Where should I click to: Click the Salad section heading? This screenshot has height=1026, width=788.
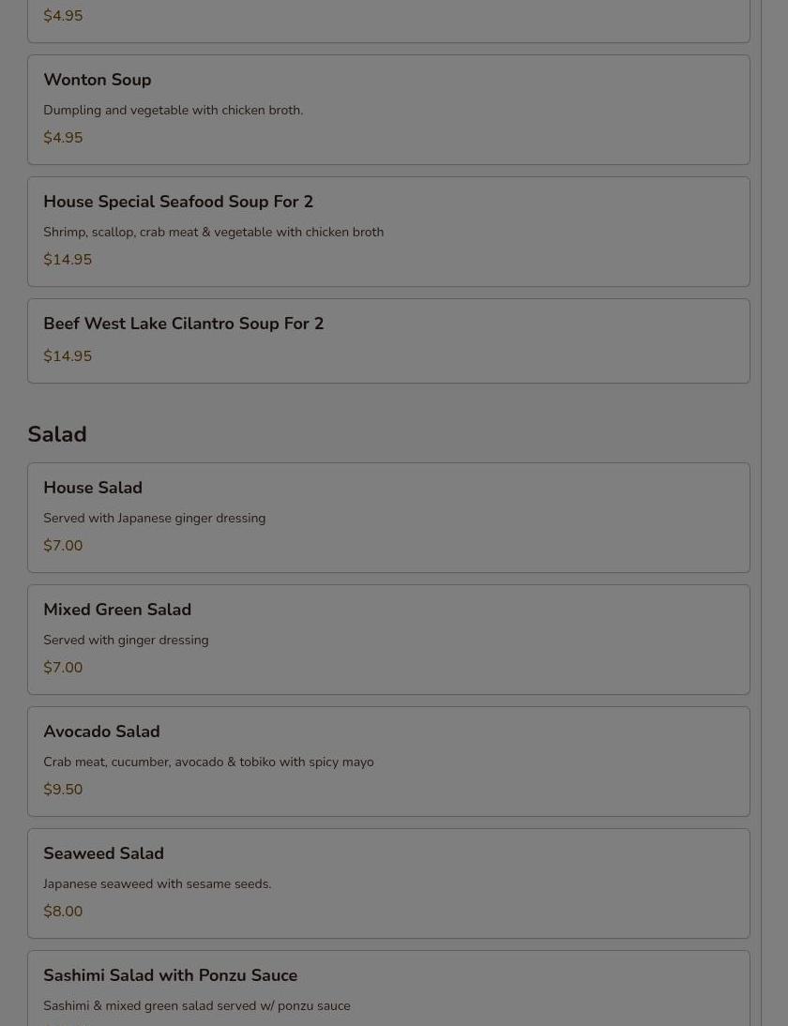pos(57,435)
